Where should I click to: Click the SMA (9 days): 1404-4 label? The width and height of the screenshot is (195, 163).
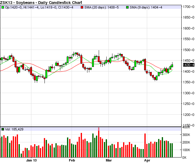146,8
